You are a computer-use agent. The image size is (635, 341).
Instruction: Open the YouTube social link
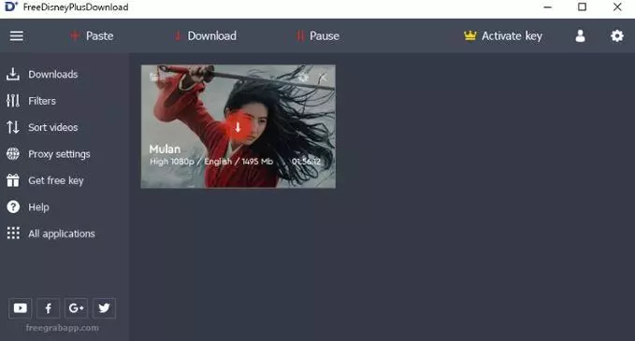pos(21,308)
